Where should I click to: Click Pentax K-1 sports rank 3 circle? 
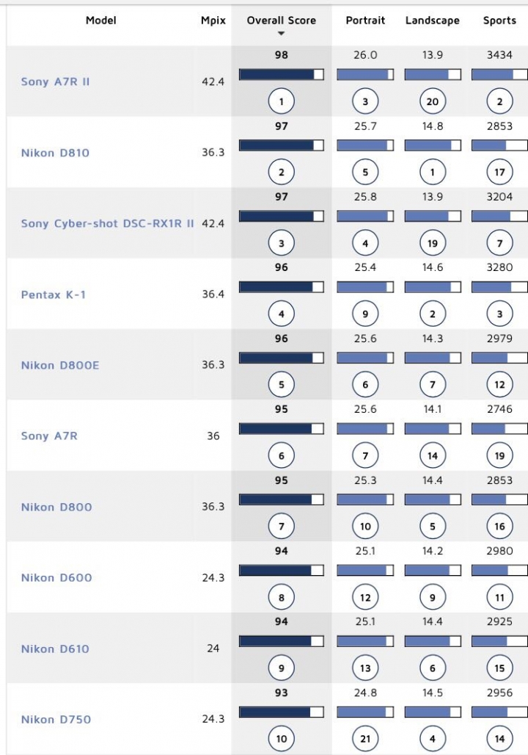click(499, 314)
